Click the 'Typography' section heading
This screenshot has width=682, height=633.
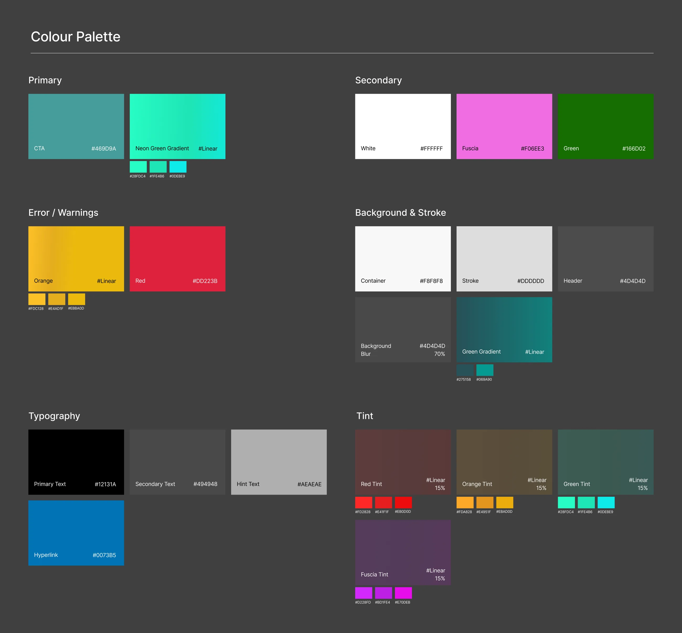tap(54, 416)
